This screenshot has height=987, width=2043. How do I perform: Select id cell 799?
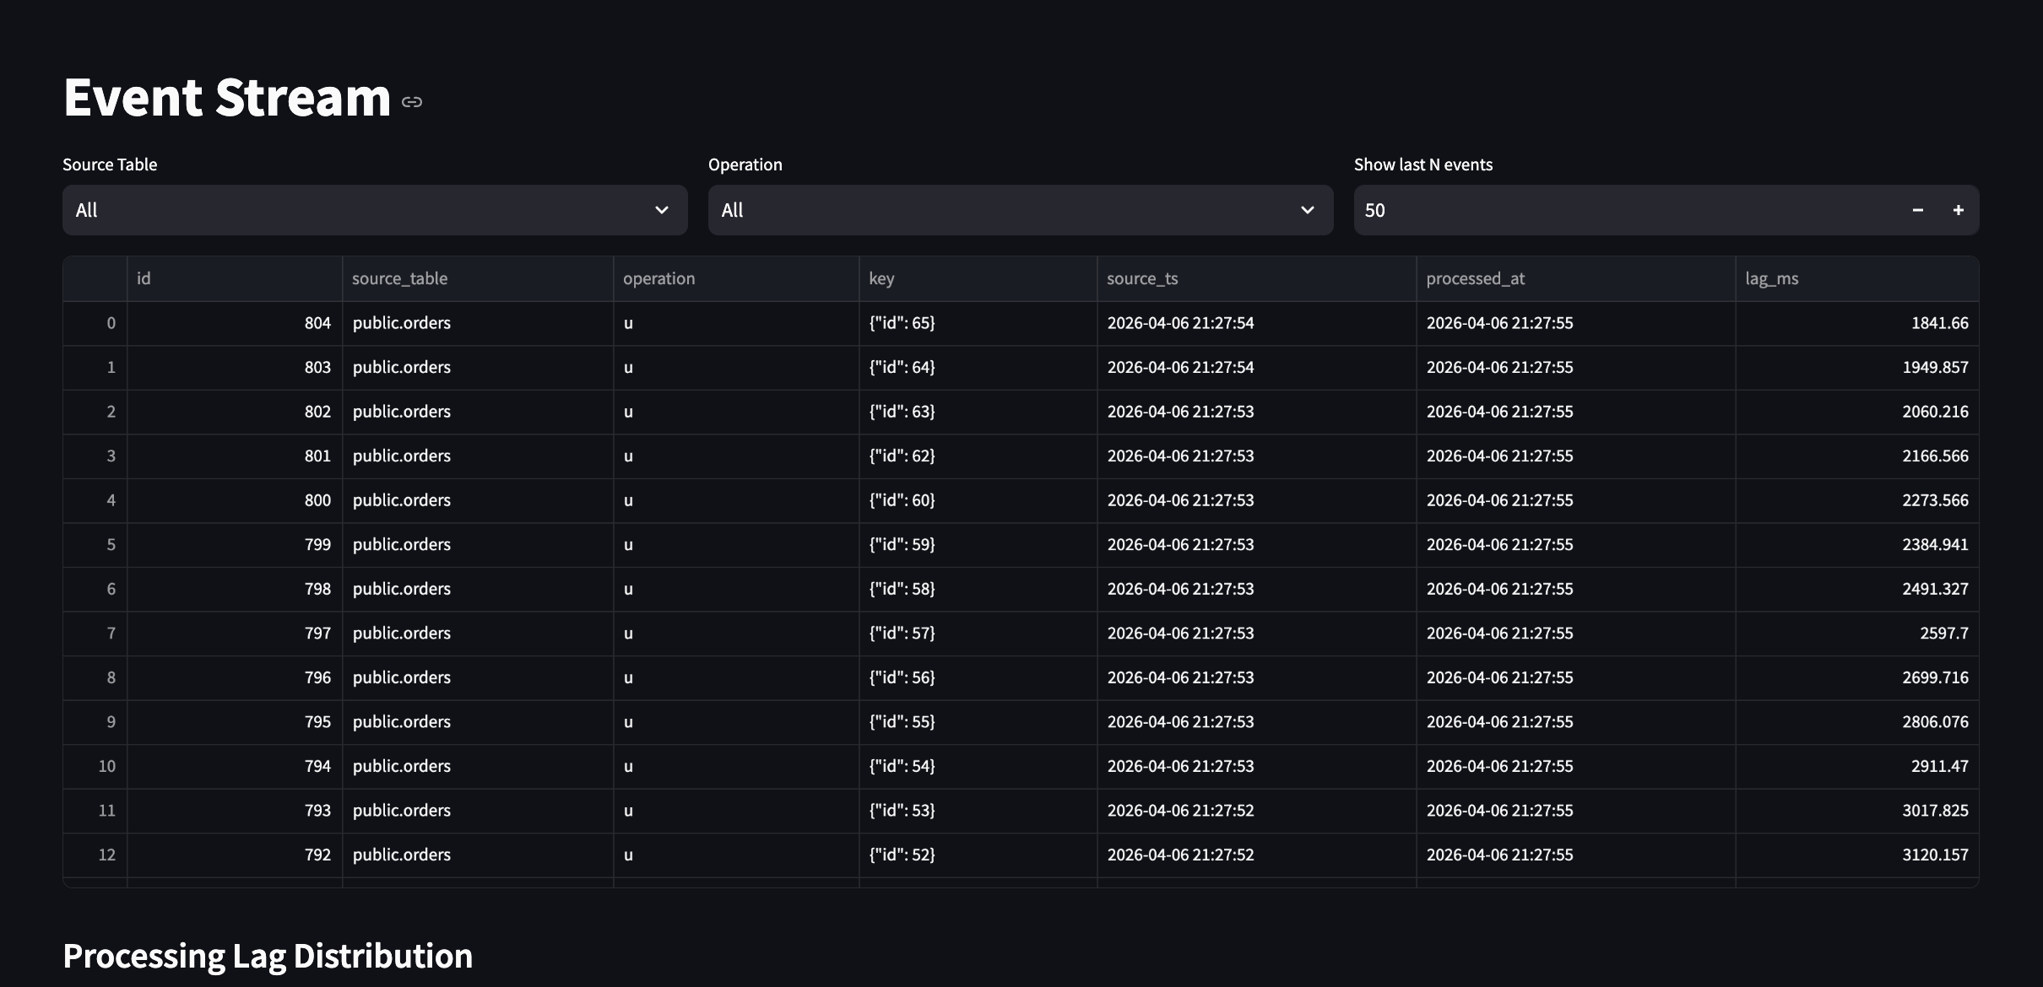235,544
